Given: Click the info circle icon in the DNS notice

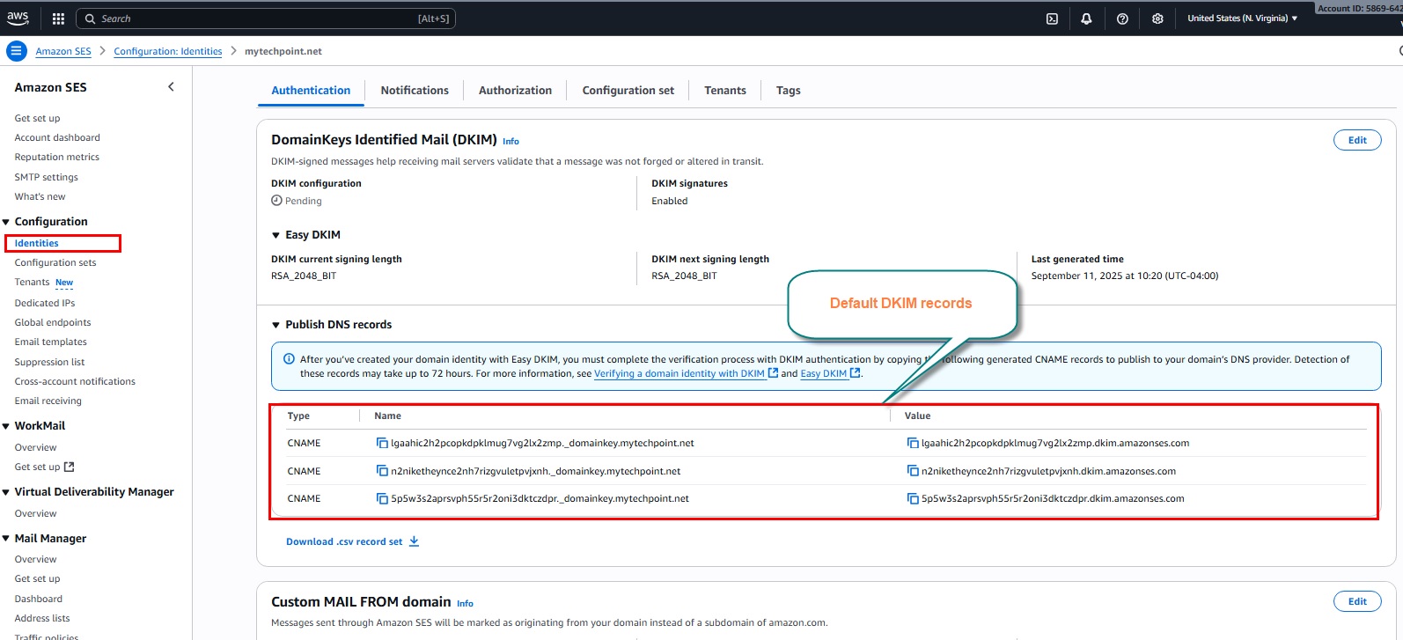Looking at the screenshot, I should [289, 358].
